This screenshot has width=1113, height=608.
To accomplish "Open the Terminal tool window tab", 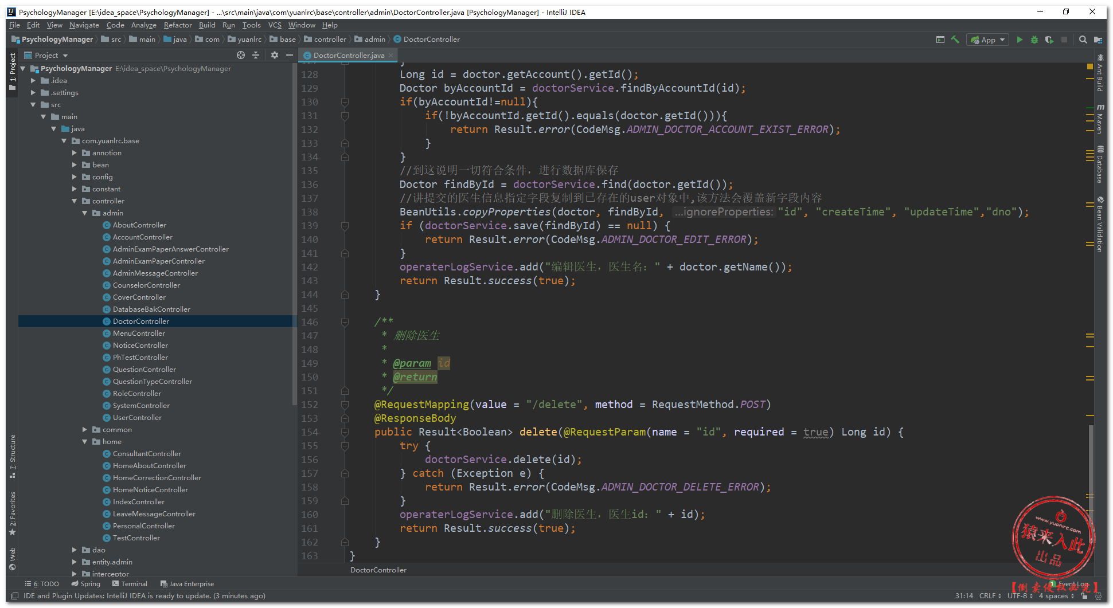I will pyautogui.click(x=130, y=584).
